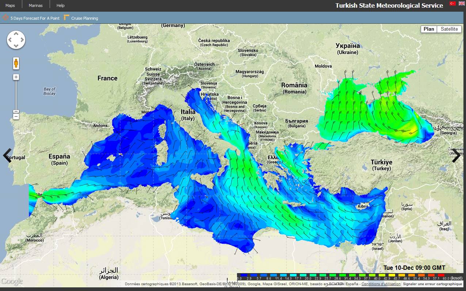Image resolution: width=466 pixels, height=291 pixels.
Task: Select the Plan map view
Action: 429,29
